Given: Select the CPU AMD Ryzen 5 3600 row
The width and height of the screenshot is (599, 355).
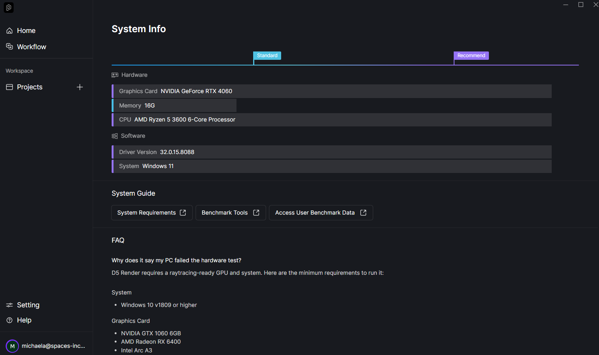Looking at the screenshot, I should click(x=331, y=120).
